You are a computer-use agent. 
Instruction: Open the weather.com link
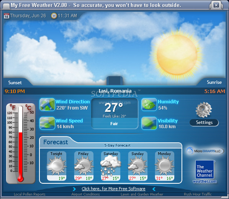(x=205, y=181)
